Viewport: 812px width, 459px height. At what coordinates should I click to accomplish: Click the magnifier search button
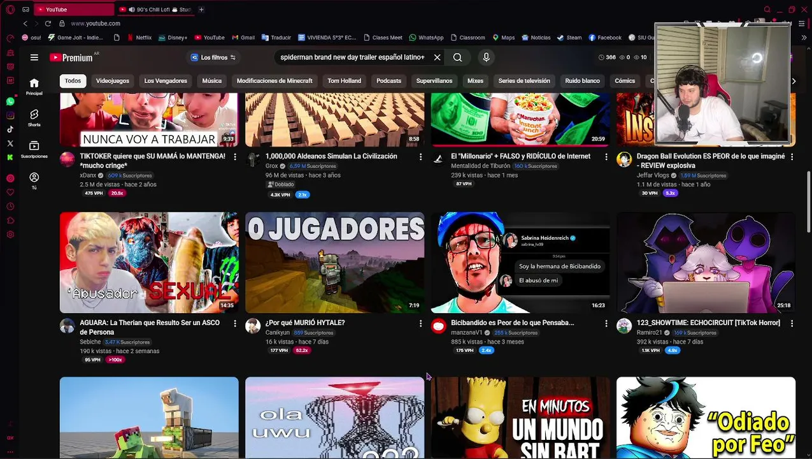tap(457, 57)
